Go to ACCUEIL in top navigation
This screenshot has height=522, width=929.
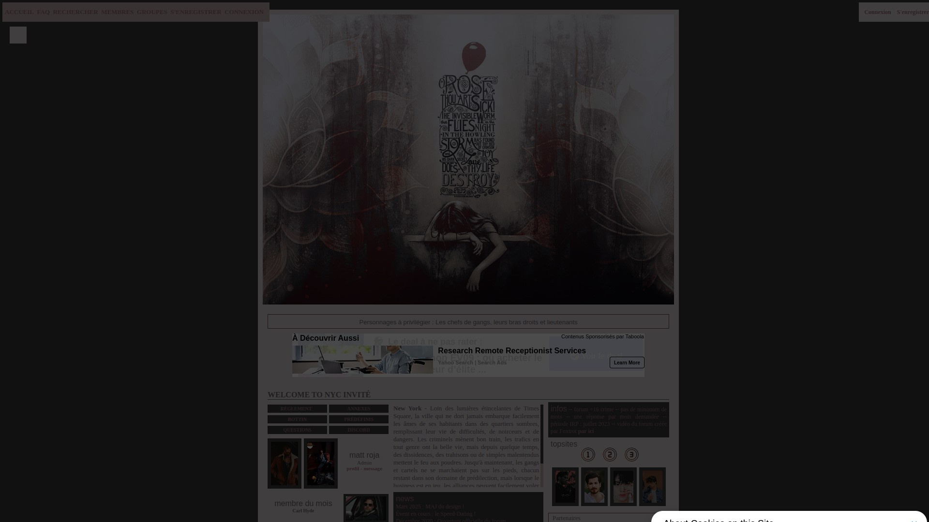pyautogui.click(x=19, y=12)
